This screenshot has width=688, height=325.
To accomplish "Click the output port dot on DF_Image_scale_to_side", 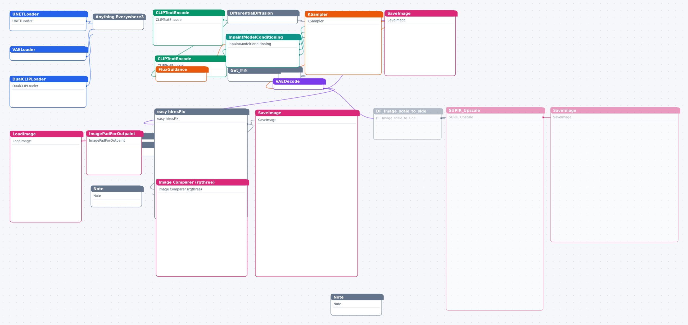I will click(x=441, y=118).
